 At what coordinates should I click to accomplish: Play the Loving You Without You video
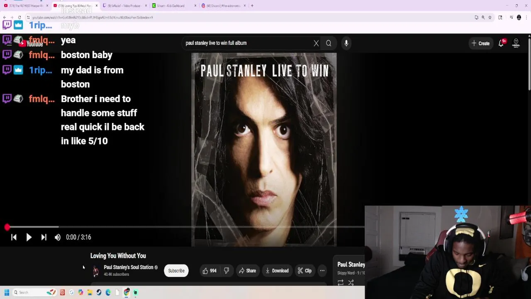pyautogui.click(x=29, y=237)
